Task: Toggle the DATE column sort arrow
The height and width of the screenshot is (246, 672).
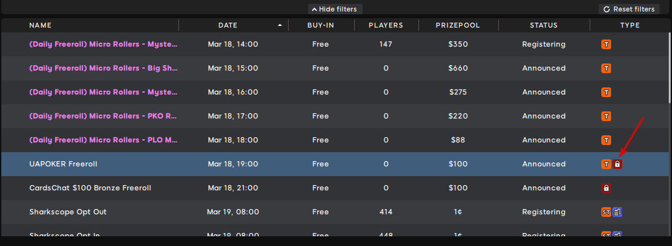Action: [x=280, y=25]
